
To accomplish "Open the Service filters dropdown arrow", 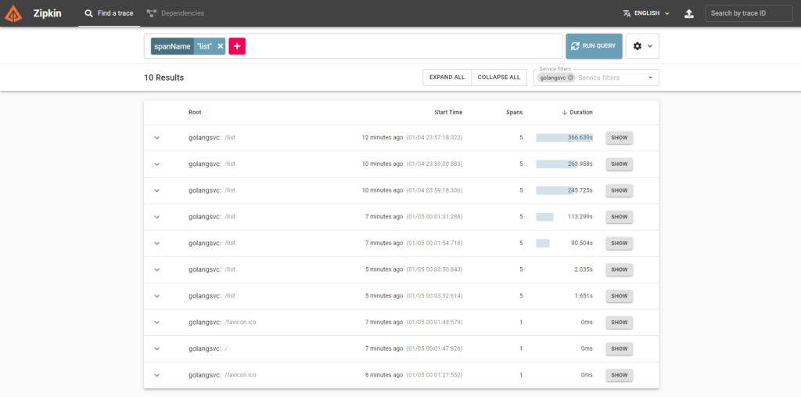I will pyautogui.click(x=650, y=78).
